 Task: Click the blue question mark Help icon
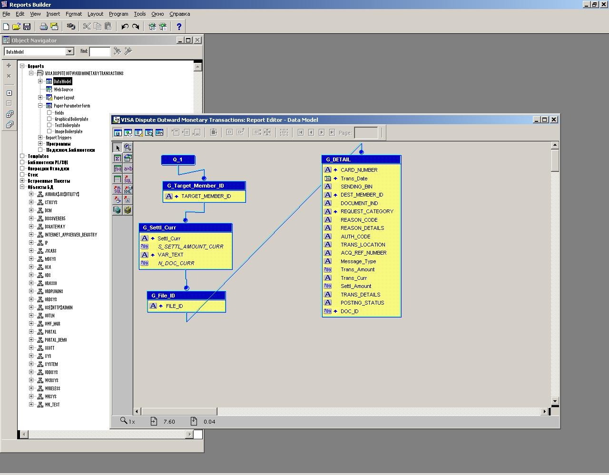(179, 27)
